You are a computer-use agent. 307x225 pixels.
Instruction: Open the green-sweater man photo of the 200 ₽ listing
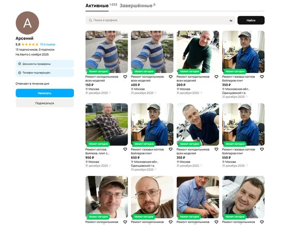click(x=198, y=52)
